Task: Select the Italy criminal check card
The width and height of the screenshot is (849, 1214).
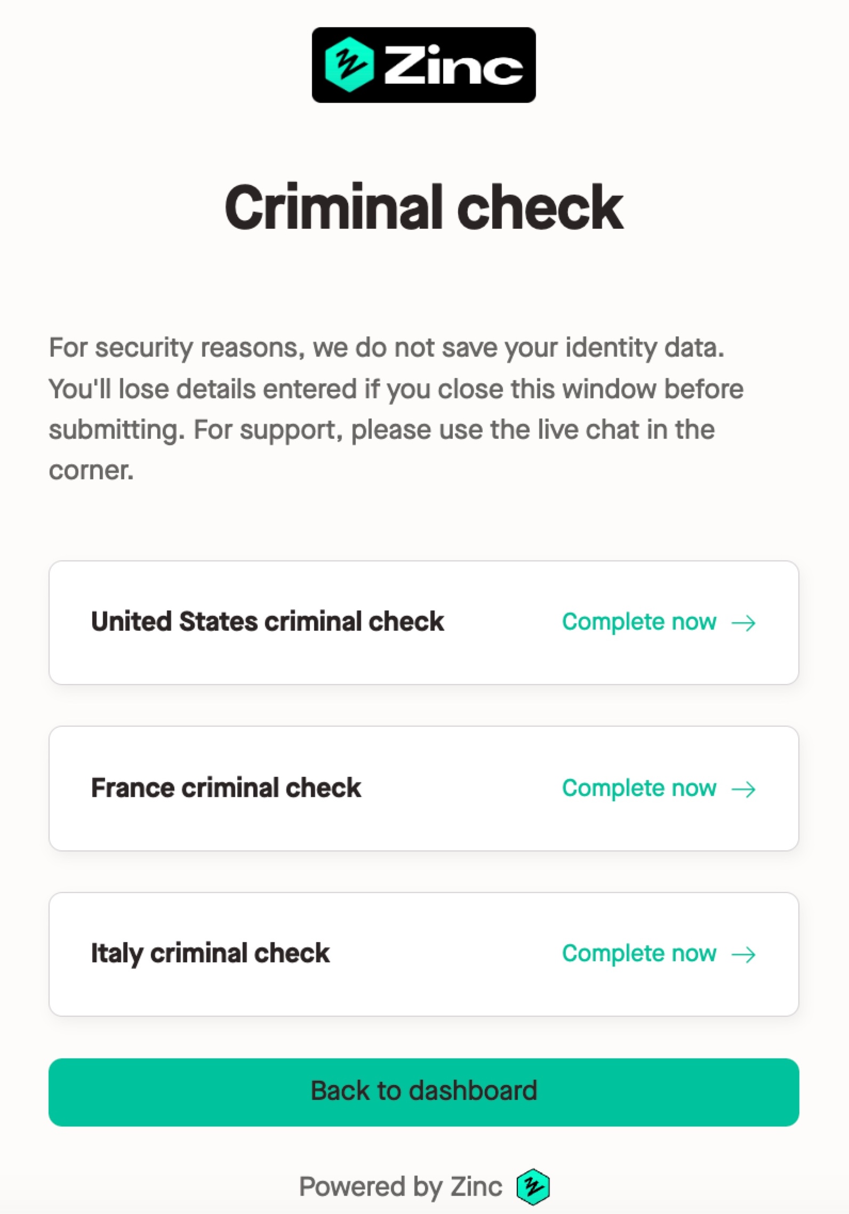Action: coord(424,954)
